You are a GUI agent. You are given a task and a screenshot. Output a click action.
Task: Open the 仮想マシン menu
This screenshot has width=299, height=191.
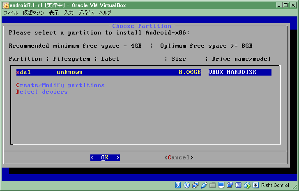pyautogui.click(x=33, y=13)
